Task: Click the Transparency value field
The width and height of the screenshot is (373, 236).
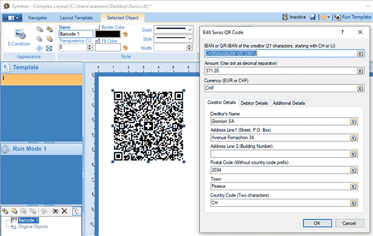Action: 73,48
